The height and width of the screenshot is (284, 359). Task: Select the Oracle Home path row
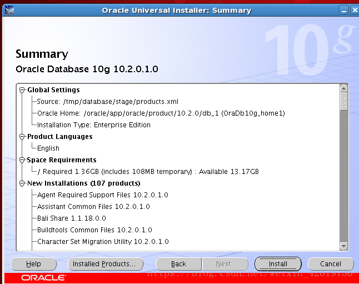coord(161,113)
